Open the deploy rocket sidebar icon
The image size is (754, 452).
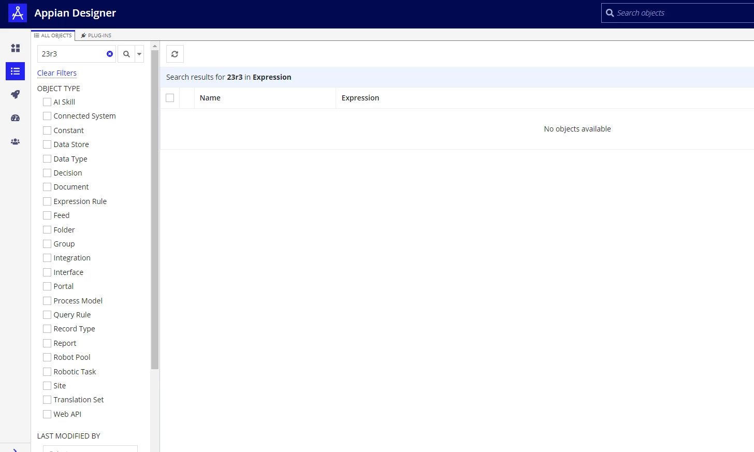pyautogui.click(x=16, y=95)
